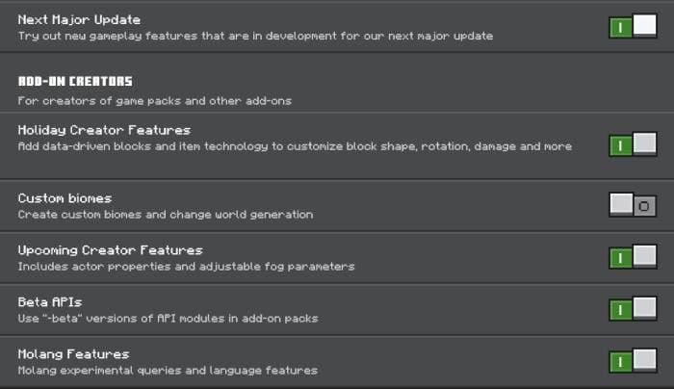
Task: Click "Create custom biomes" description text
Action: click(x=165, y=215)
